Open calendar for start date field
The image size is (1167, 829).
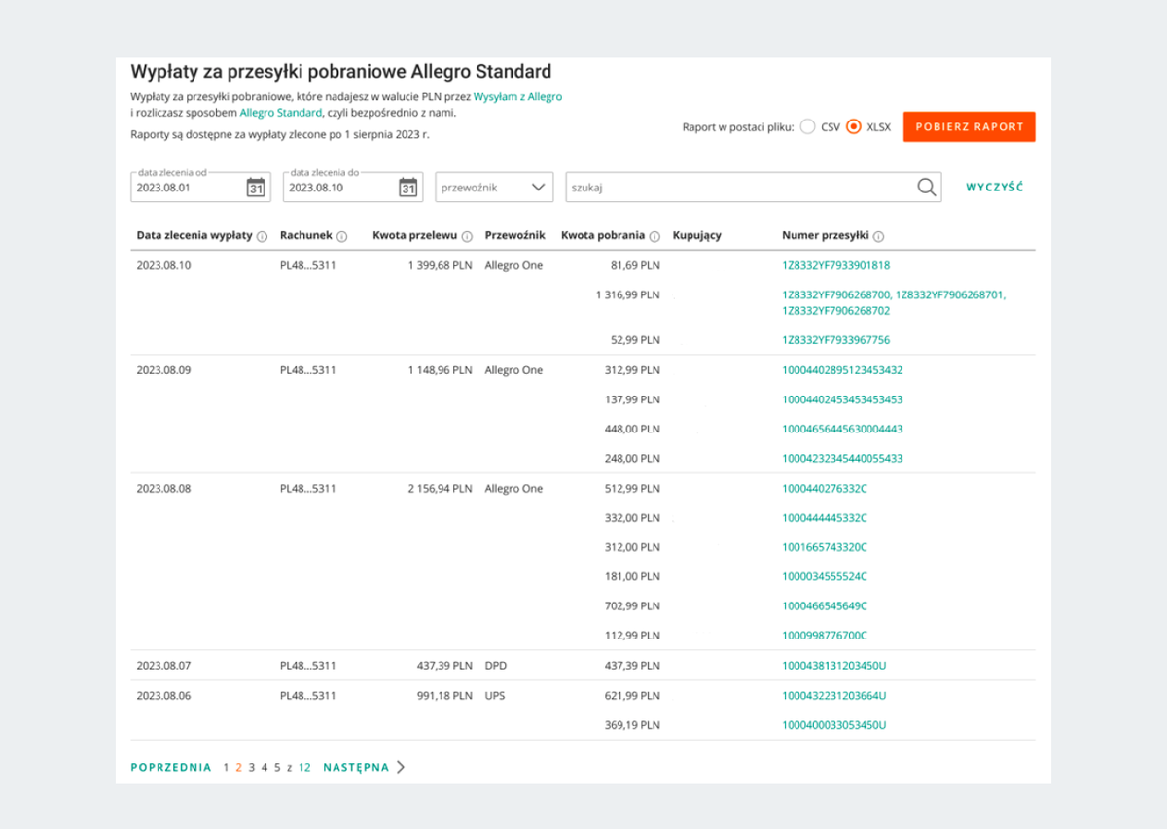click(256, 188)
